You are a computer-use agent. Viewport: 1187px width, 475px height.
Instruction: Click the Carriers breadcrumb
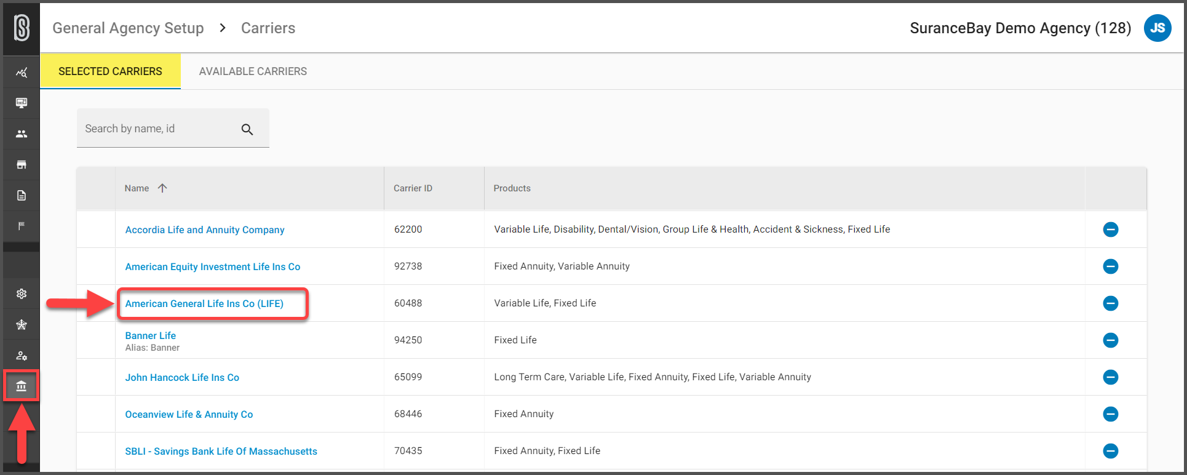[268, 28]
